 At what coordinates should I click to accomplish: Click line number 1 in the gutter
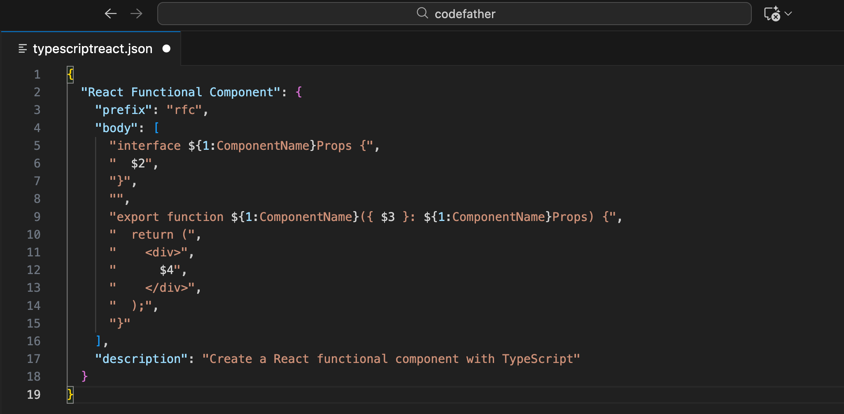pyautogui.click(x=37, y=74)
